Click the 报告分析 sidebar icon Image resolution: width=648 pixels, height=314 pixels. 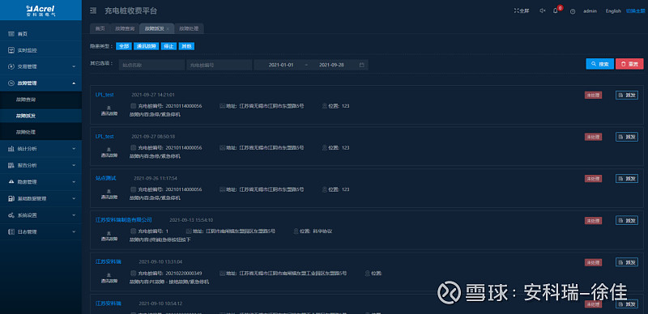11,165
